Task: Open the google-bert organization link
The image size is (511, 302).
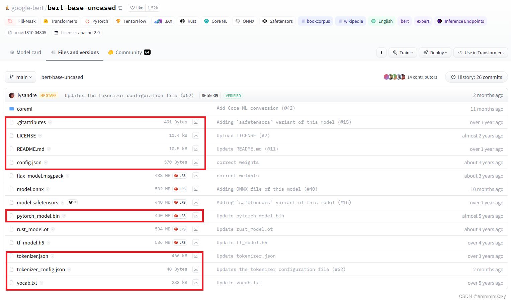Action: pyautogui.click(x=27, y=8)
